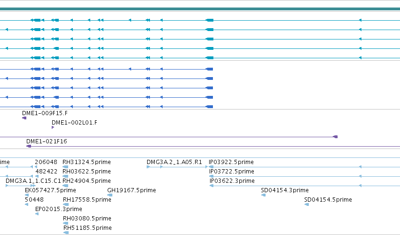Click the light-blue block under GH19167.5prime

(x=110, y=195)
